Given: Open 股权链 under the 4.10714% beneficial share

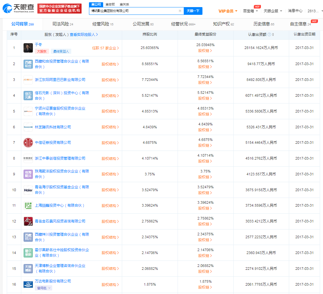Looking at the screenshot, I should pos(205,161).
